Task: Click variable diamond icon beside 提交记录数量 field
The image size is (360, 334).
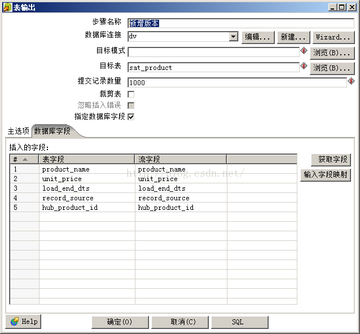Action: (x=351, y=81)
